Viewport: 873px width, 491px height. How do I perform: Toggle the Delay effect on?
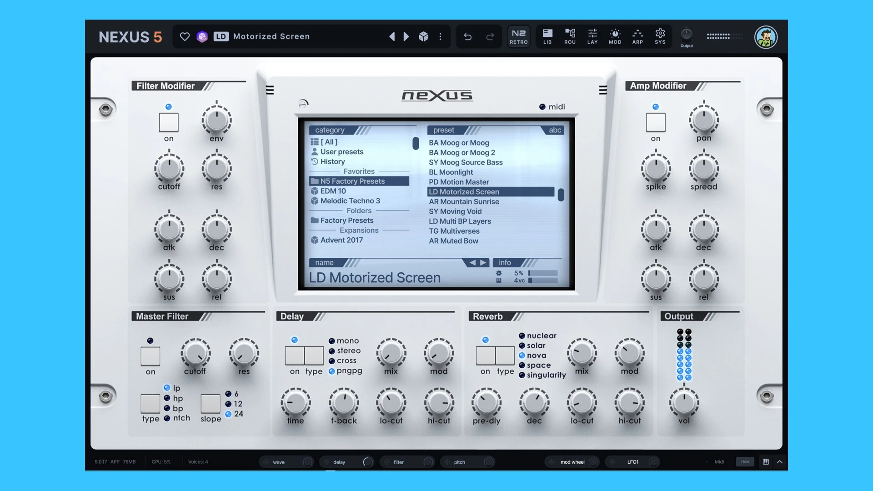pos(294,355)
